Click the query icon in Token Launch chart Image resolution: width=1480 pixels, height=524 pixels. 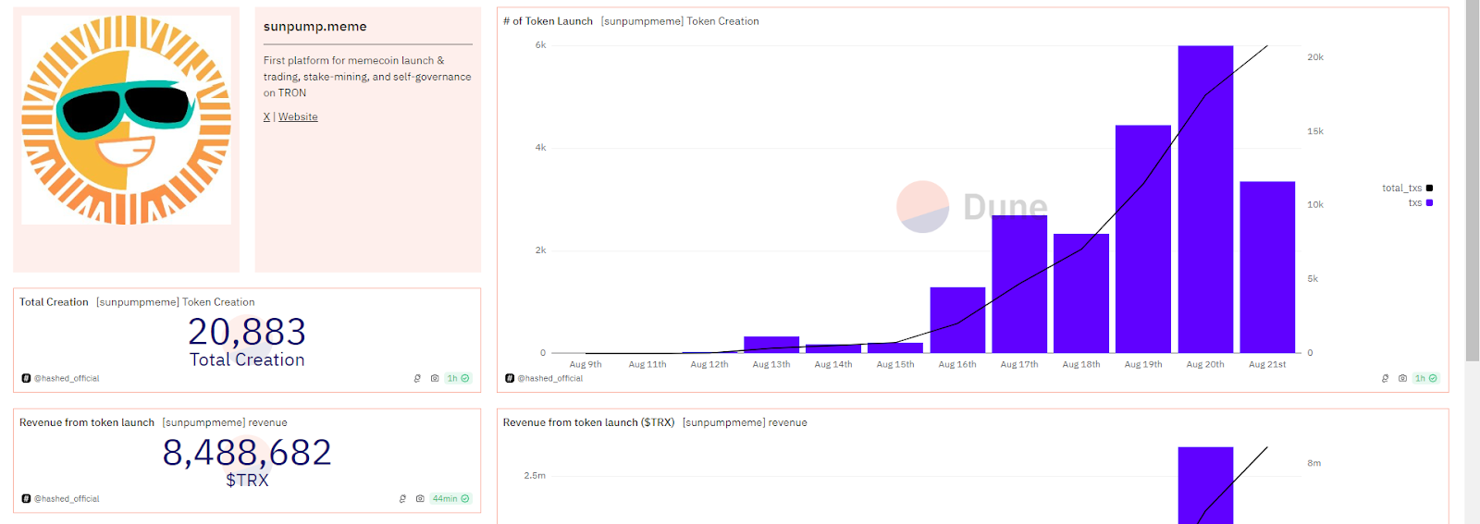point(1385,378)
